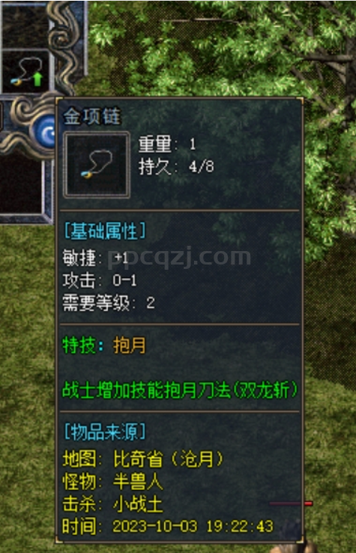The width and height of the screenshot is (356, 553).
Task: Click the green 战士增加技能抱月刀法 description
Action: point(180,390)
